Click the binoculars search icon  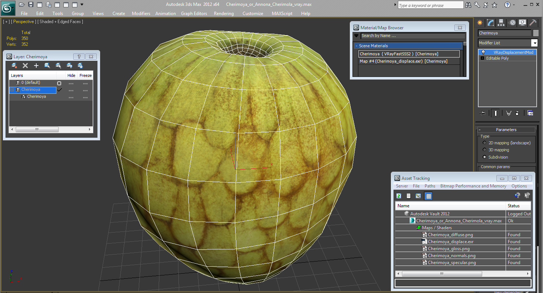coord(468,5)
